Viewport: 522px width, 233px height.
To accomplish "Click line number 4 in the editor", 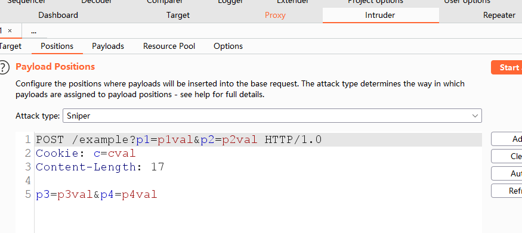I will (x=28, y=181).
